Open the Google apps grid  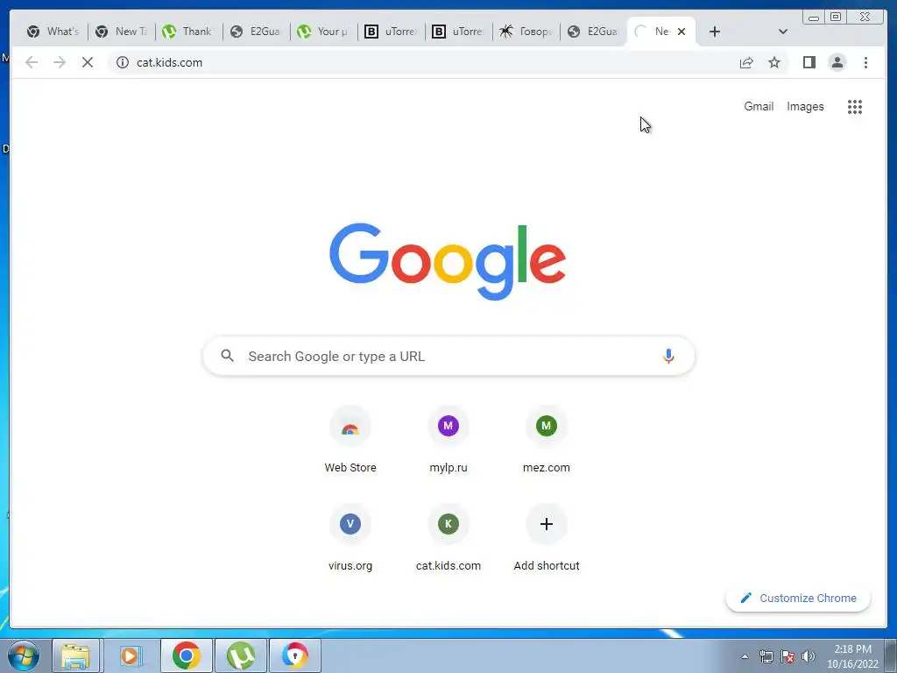click(x=855, y=106)
